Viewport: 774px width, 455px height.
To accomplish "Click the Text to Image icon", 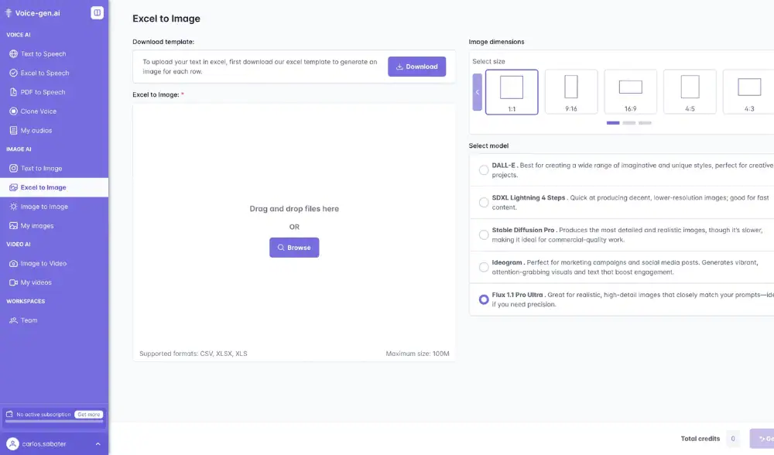I will 13,169.
